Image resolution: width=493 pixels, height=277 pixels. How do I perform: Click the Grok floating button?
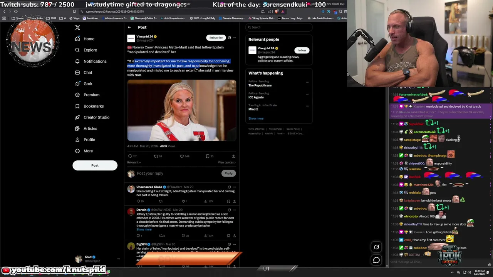click(376, 247)
